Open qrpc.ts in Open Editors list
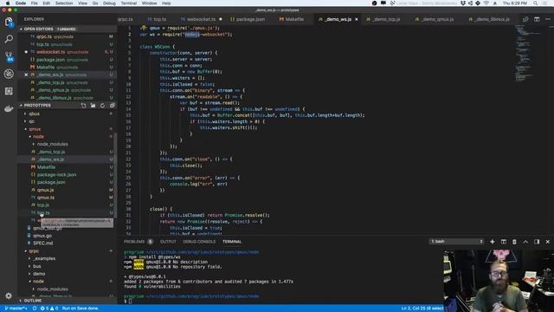 44,36
